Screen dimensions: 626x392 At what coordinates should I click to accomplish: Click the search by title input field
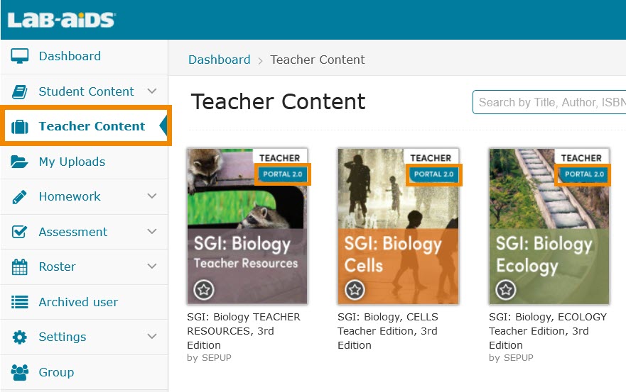[x=551, y=102]
